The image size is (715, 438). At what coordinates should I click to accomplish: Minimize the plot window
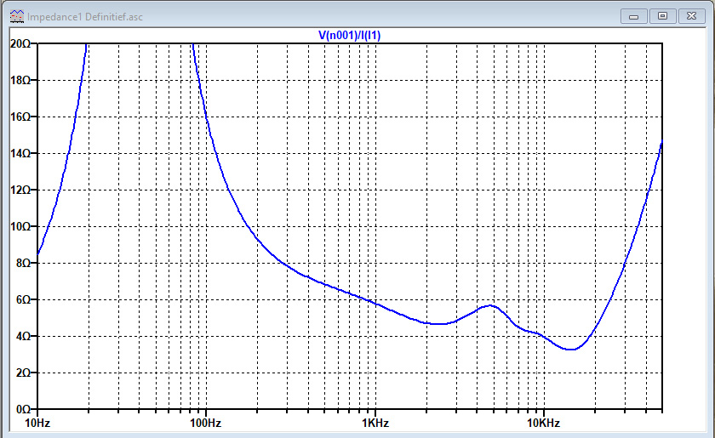[x=633, y=16]
